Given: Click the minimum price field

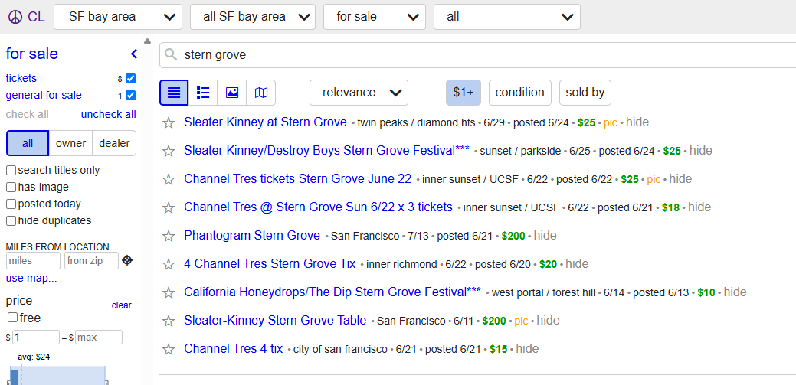Looking at the screenshot, I should (x=35, y=338).
